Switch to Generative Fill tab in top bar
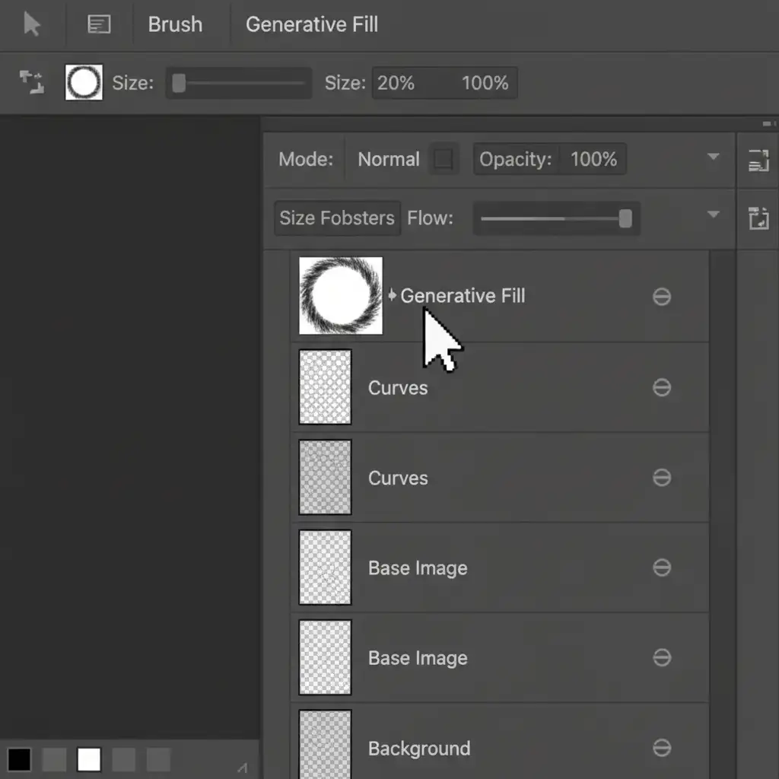 (311, 24)
